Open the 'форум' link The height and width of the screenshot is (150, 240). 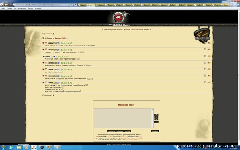point(127,30)
